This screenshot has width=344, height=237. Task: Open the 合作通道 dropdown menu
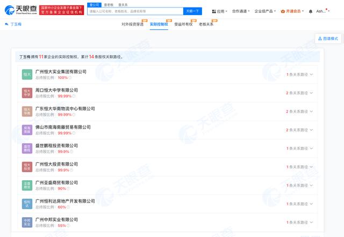pyautogui.click(x=241, y=11)
